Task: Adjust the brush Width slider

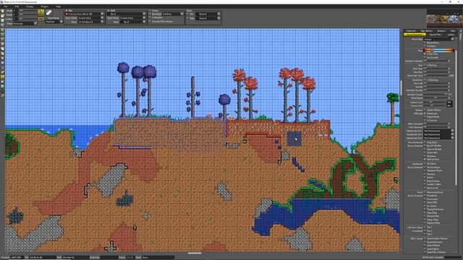Action: click(28, 11)
